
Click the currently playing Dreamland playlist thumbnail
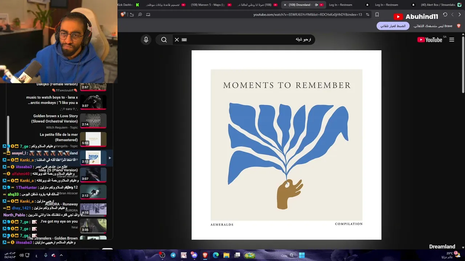[x=93, y=158]
